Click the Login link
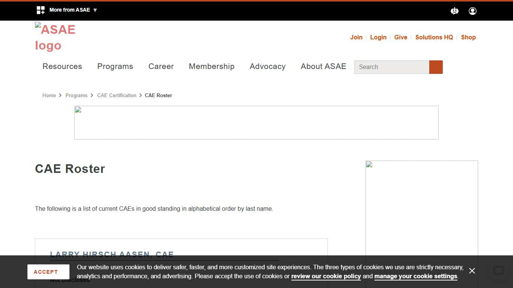 click(x=378, y=37)
